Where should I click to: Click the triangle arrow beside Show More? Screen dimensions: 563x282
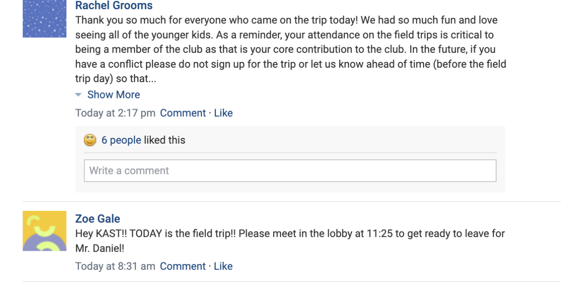[78, 94]
